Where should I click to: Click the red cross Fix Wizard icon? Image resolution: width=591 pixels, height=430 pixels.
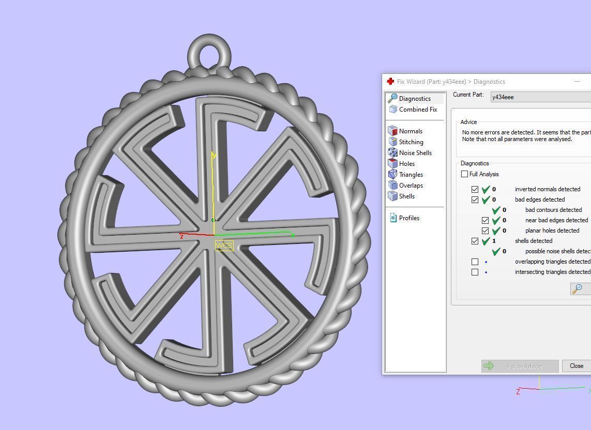[x=390, y=82]
